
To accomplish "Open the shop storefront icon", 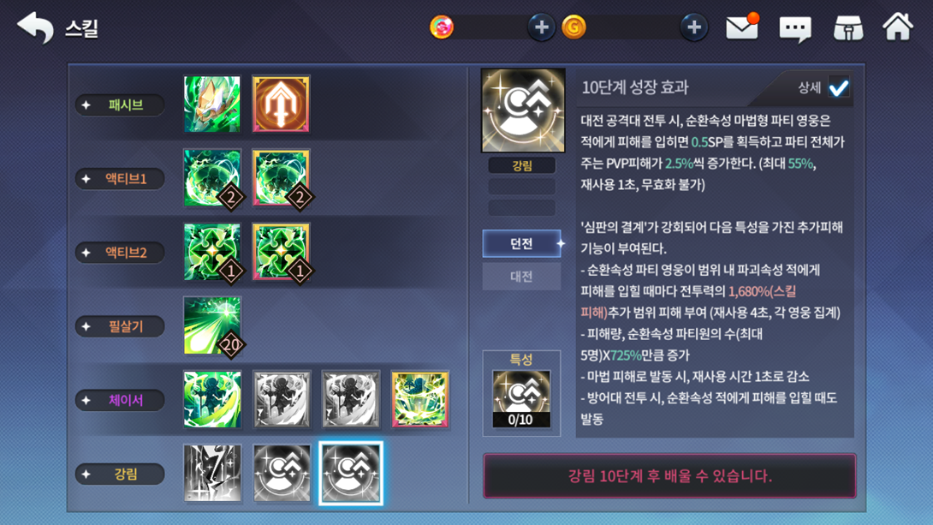I will pyautogui.click(x=848, y=28).
